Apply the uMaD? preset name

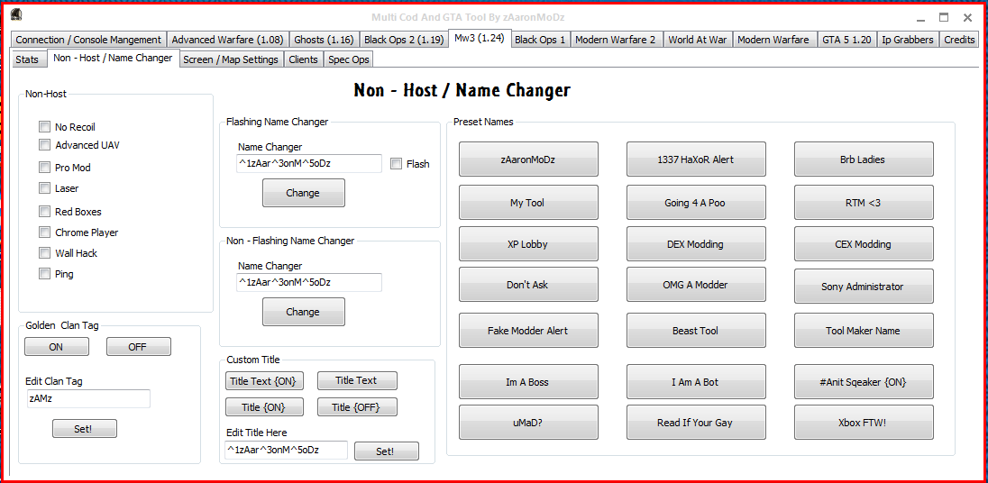pos(528,423)
